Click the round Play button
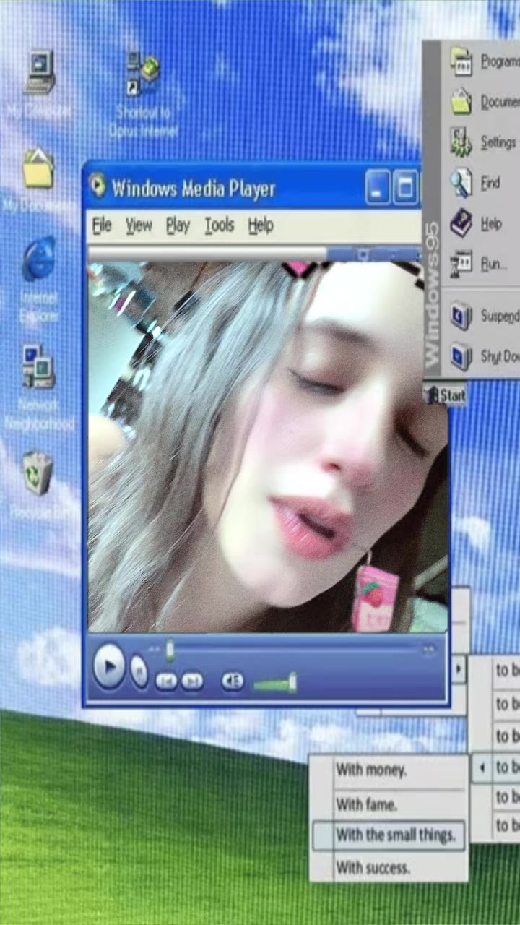 click(x=110, y=667)
